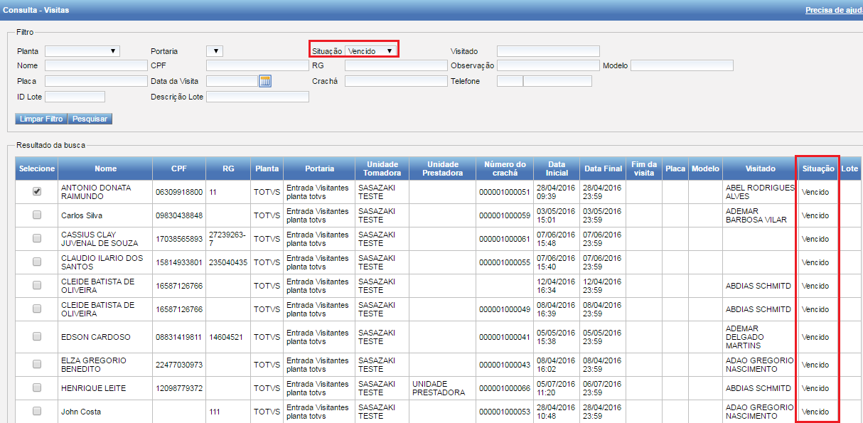
Task: Check the CASSIUS CLAY JUVENAL DE SOUZA row
Action: [x=37, y=238]
